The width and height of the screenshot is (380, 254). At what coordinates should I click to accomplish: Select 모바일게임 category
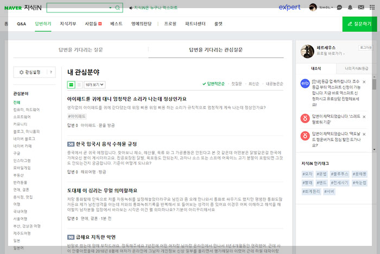(x=22, y=168)
